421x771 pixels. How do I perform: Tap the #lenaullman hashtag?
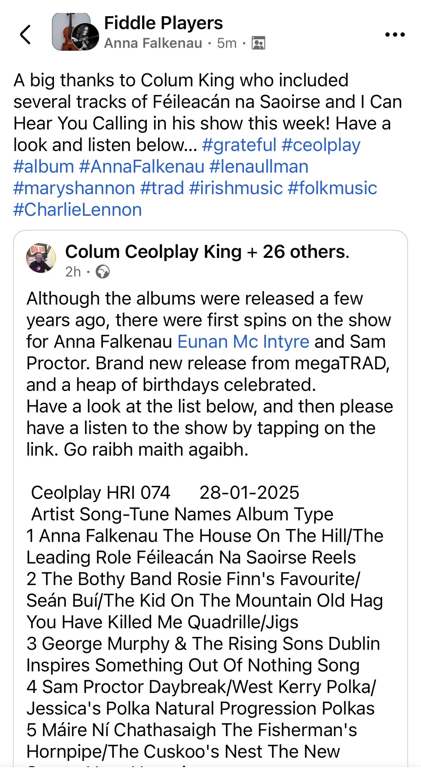(259, 166)
